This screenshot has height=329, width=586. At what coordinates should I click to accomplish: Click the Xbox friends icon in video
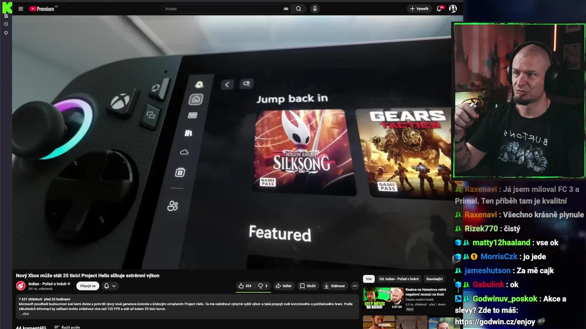click(x=173, y=206)
